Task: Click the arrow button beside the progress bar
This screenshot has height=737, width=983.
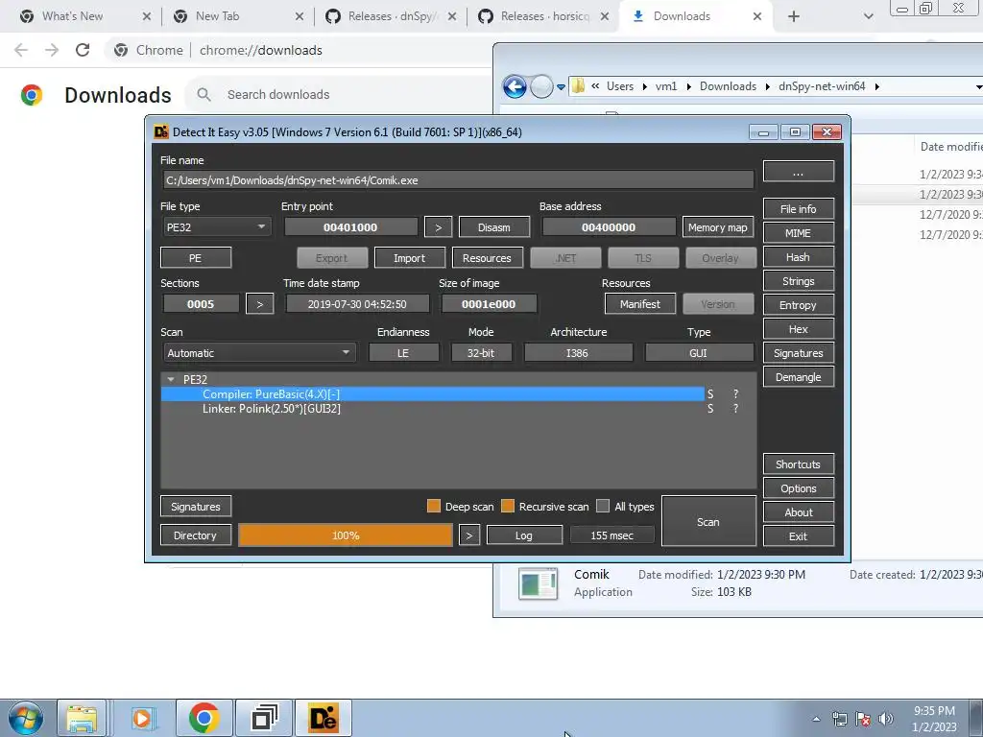Action: [468, 535]
